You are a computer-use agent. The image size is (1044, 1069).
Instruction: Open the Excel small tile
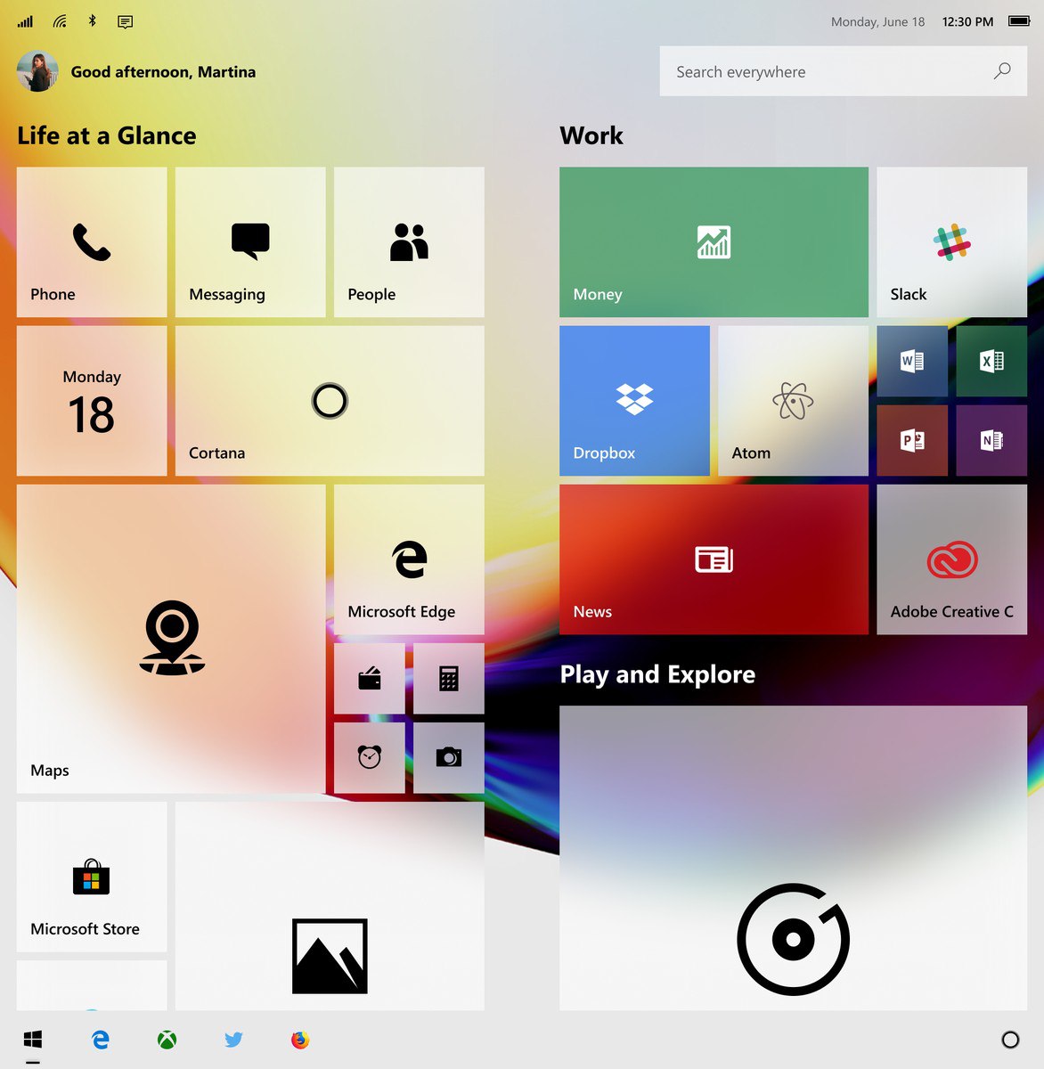point(991,361)
